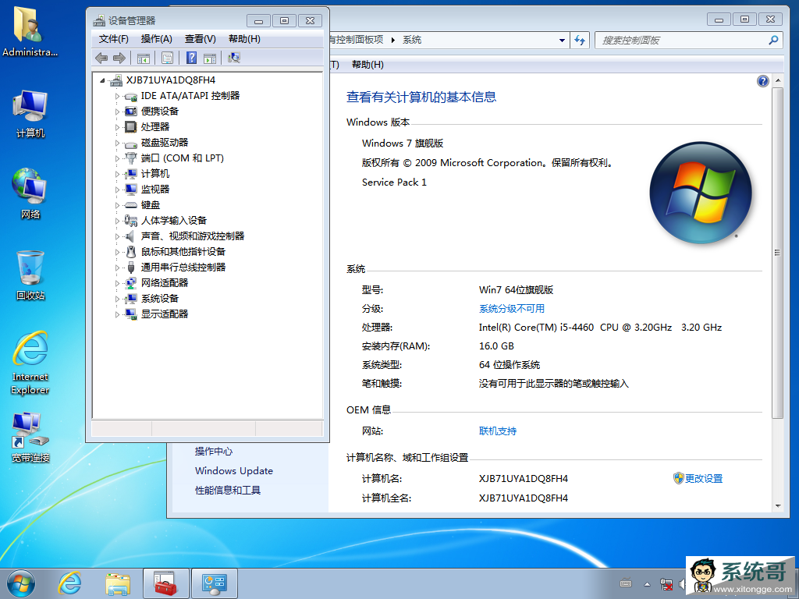Open the 操作中心 link
Viewport: 799px width, 599px height.
(214, 452)
